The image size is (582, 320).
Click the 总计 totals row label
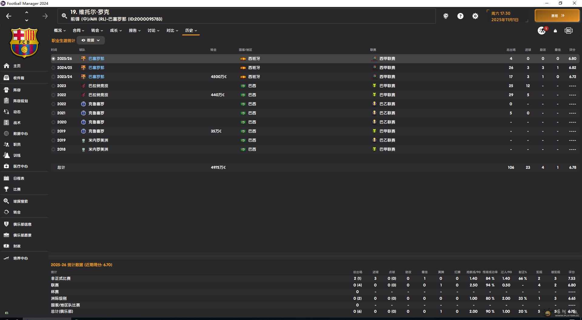click(x=61, y=168)
